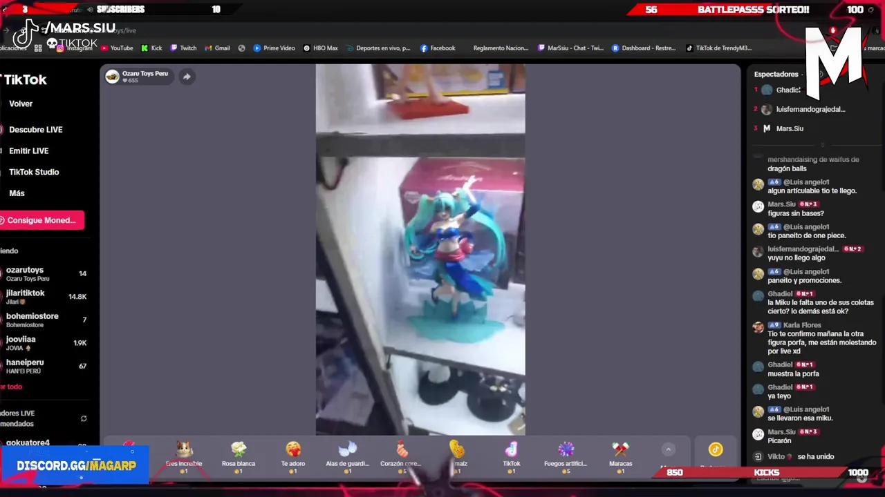Click the Consigue Monedas button
This screenshot has height=497, width=885.
pos(41,220)
